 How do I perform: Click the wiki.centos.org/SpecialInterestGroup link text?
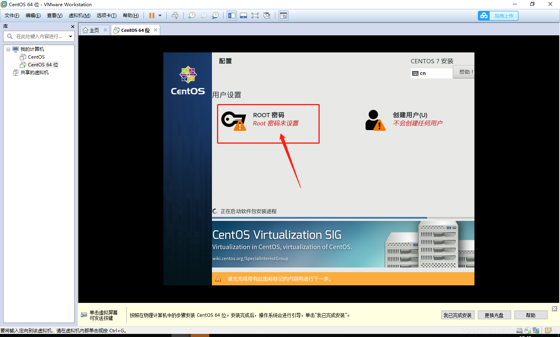pyautogui.click(x=250, y=259)
